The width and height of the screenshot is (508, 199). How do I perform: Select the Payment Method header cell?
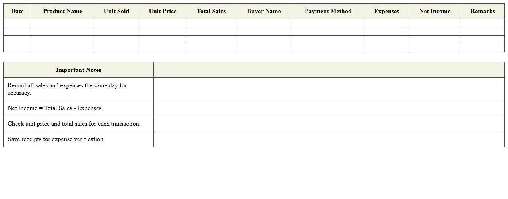(x=328, y=11)
